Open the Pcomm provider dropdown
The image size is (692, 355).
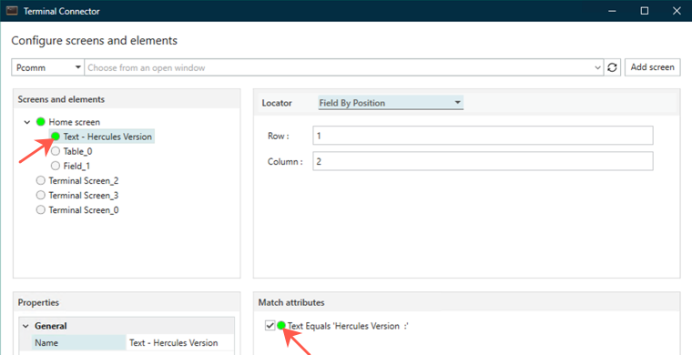click(x=47, y=67)
